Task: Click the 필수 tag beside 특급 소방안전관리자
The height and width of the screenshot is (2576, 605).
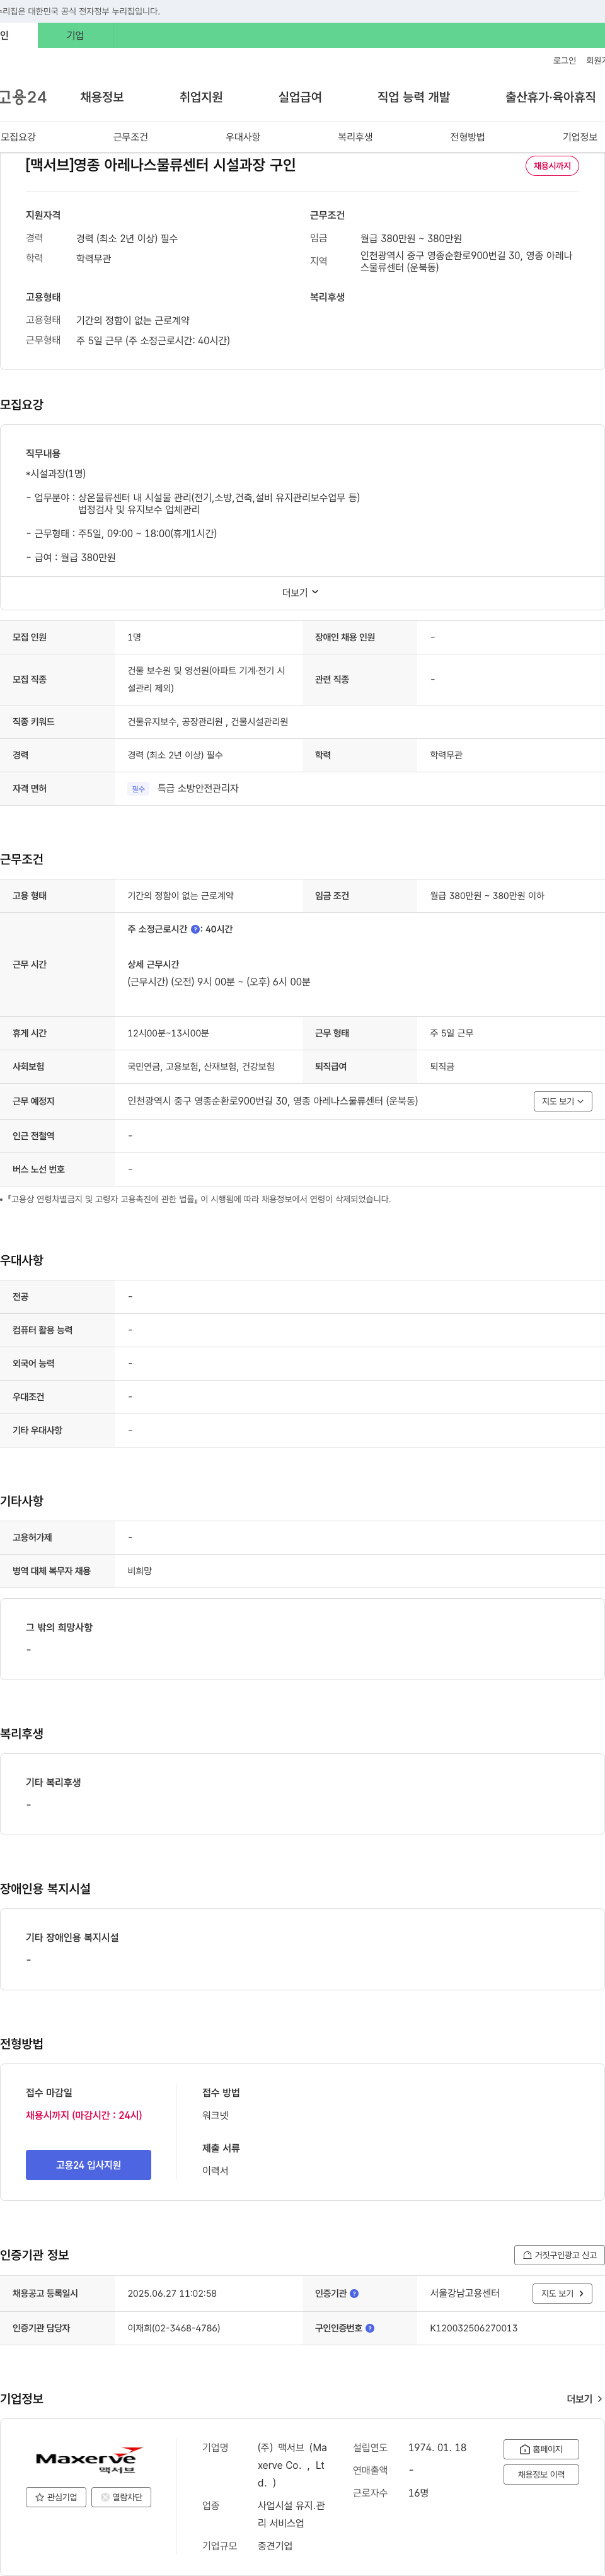Action: click(x=138, y=789)
